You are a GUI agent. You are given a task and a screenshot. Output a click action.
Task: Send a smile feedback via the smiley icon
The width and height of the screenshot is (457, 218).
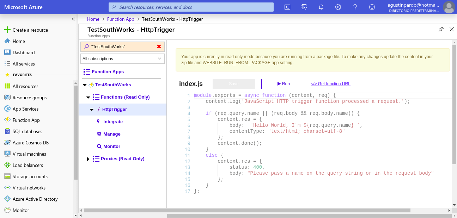point(372,7)
